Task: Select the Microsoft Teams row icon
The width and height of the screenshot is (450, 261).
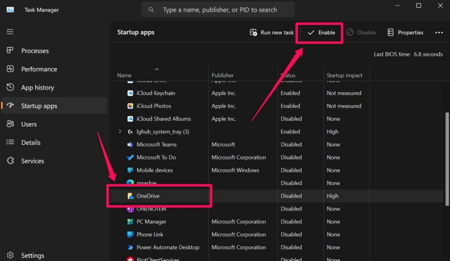Action: [130, 145]
